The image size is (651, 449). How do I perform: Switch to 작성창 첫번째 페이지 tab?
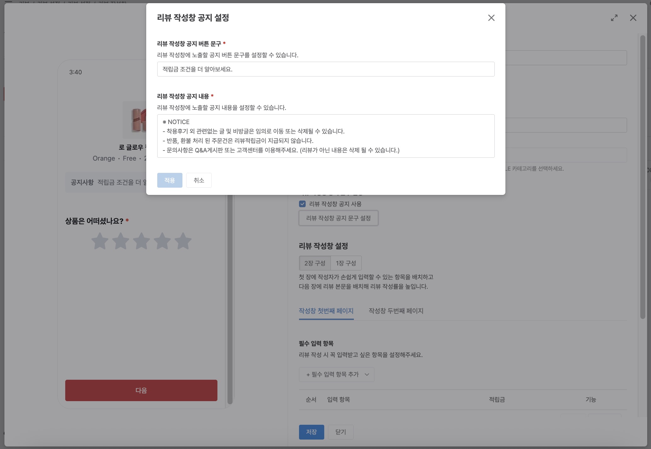[326, 311]
